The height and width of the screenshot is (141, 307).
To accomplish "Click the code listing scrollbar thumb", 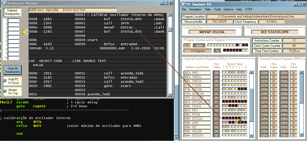I will [x=170, y=29].
